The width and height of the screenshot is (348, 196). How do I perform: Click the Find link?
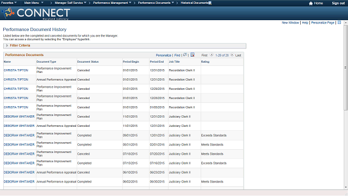(x=177, y=56)
